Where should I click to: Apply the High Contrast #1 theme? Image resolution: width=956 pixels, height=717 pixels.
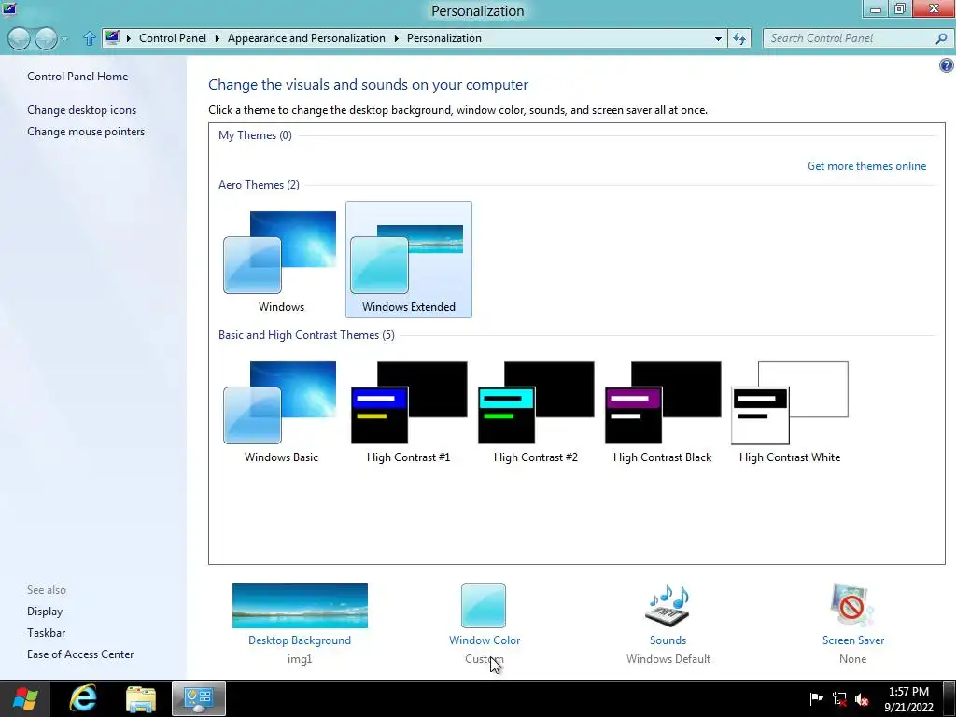click(409, 410)
